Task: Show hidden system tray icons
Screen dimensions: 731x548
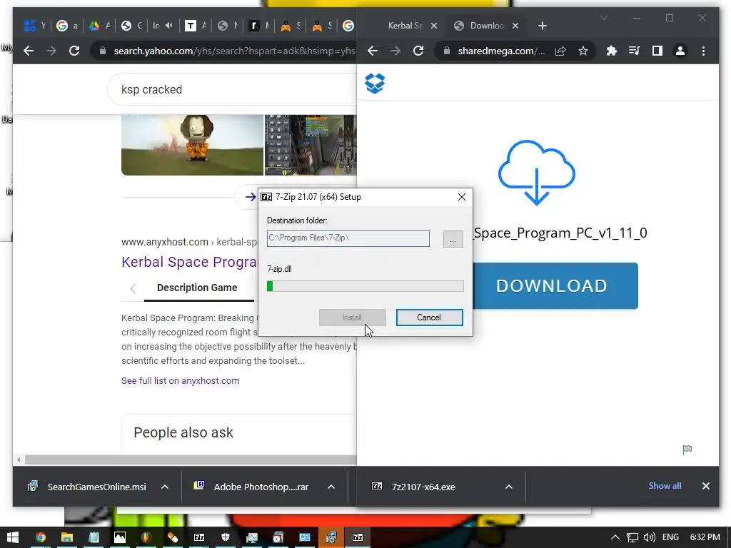Action: point(615,537)
